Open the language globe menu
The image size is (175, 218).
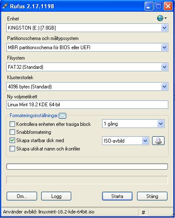pyautogui.click(x=162, y=18)
